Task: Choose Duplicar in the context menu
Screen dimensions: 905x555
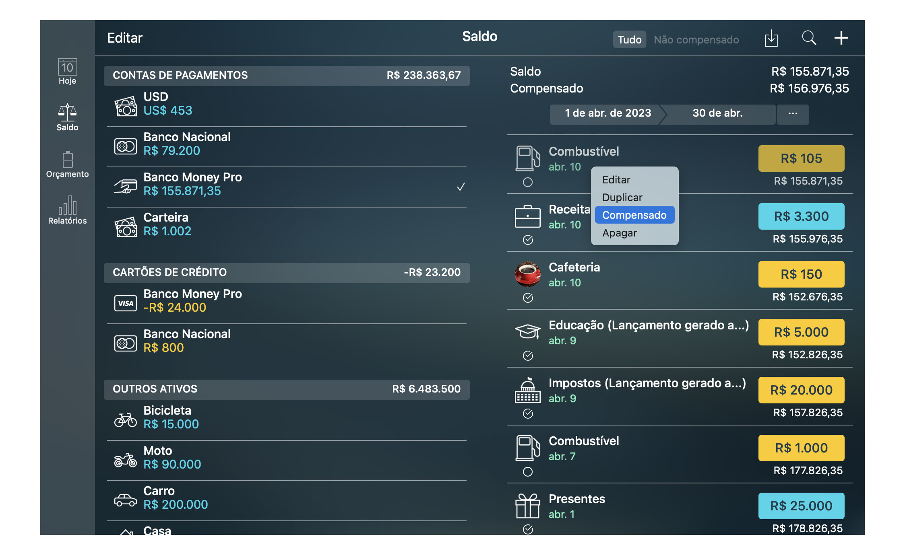Action: pos(635,197)
